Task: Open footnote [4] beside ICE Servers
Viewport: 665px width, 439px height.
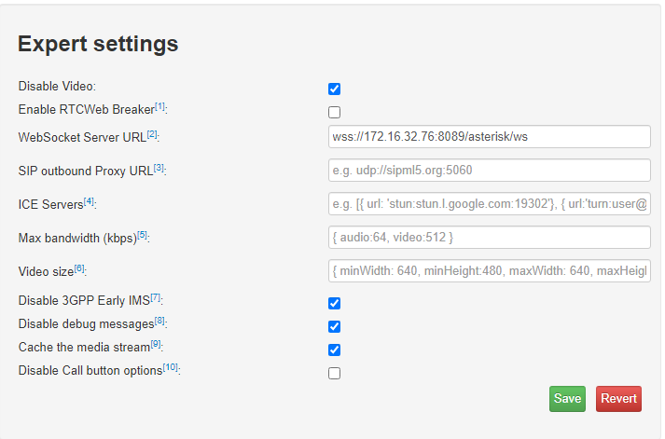Action: pos(89,201)
